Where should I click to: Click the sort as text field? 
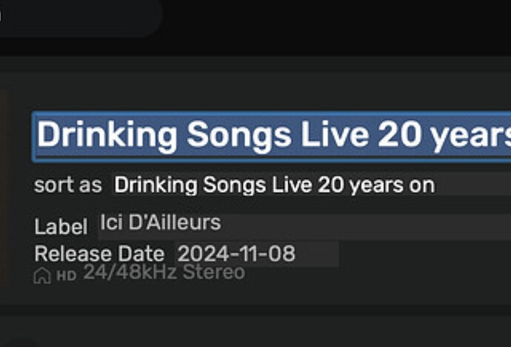click(312, 185)
